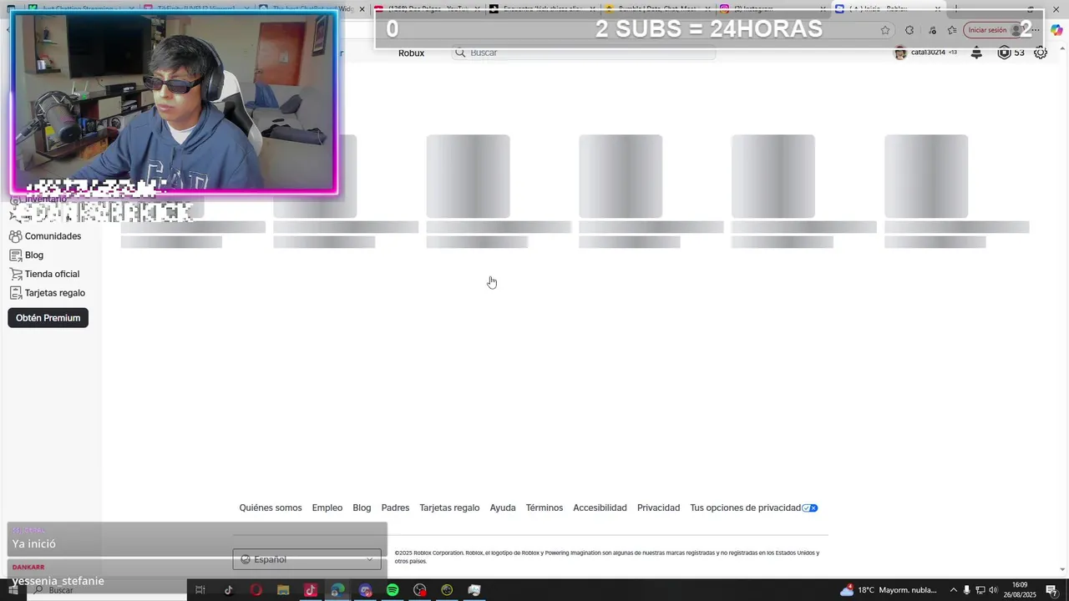Open Task View on taskbar
The image size is (1069, 601).
(x=200, y=590)
